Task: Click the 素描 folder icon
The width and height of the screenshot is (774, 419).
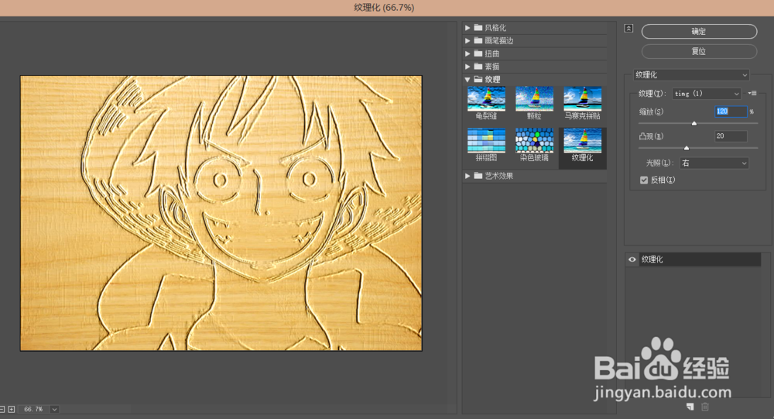Action: tap(478, 66)
